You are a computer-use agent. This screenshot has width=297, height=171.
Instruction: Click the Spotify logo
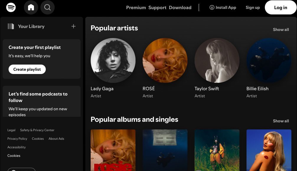click(11, 7)
